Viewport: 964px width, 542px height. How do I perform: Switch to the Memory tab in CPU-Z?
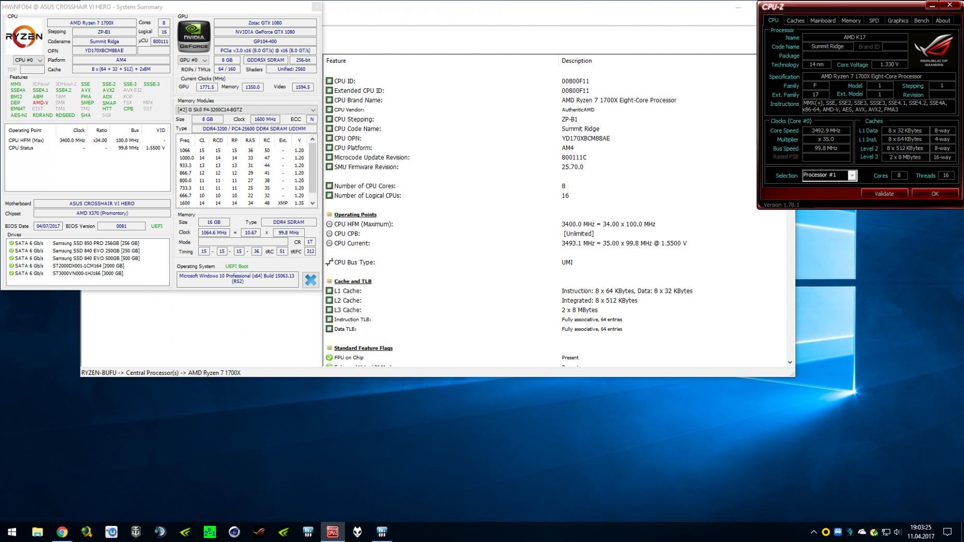850,21
